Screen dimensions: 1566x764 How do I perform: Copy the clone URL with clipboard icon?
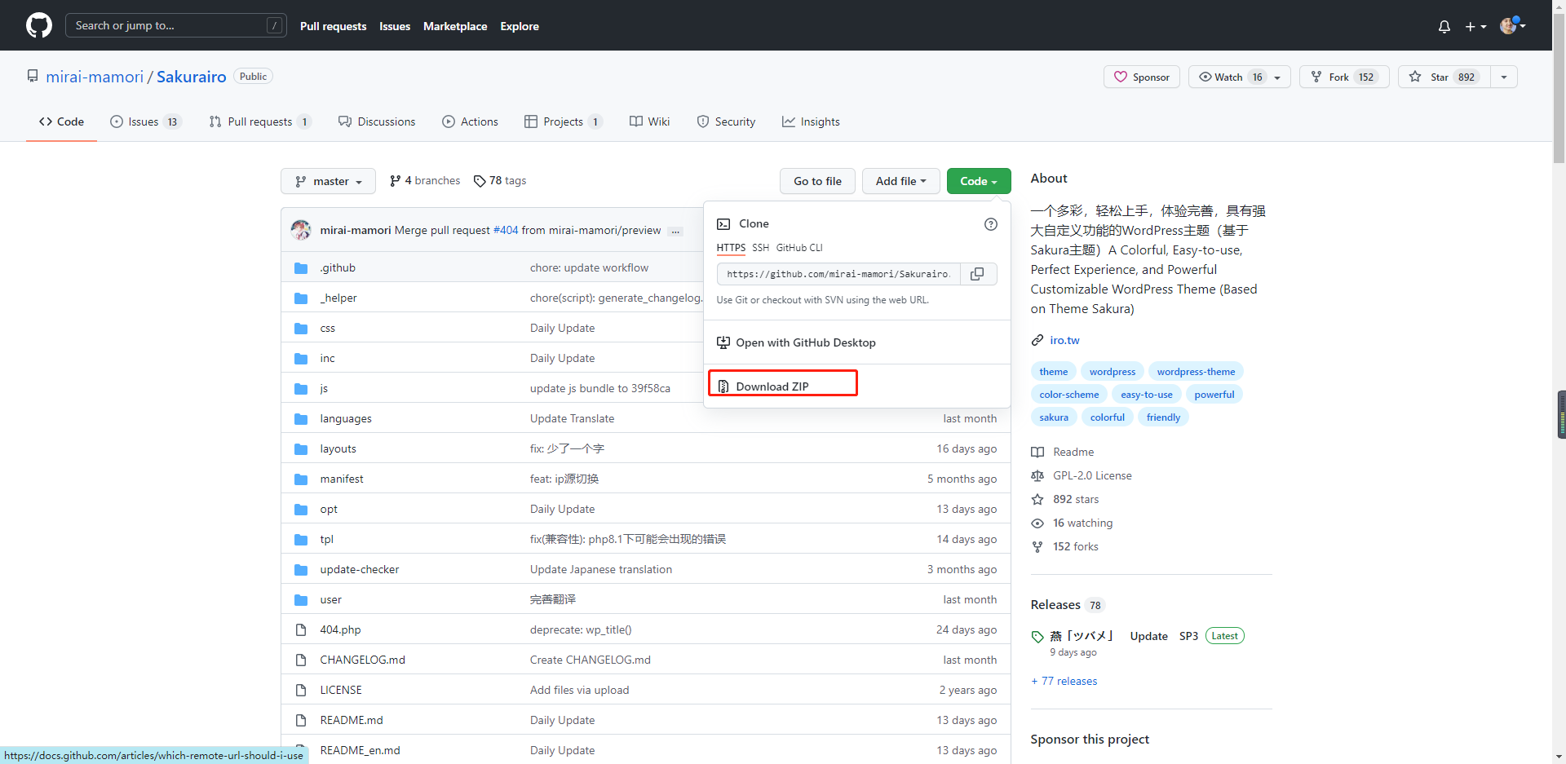[977, 274]
